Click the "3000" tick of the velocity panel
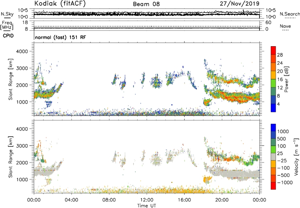The image size is (300, 208). (x=22, y=146)
